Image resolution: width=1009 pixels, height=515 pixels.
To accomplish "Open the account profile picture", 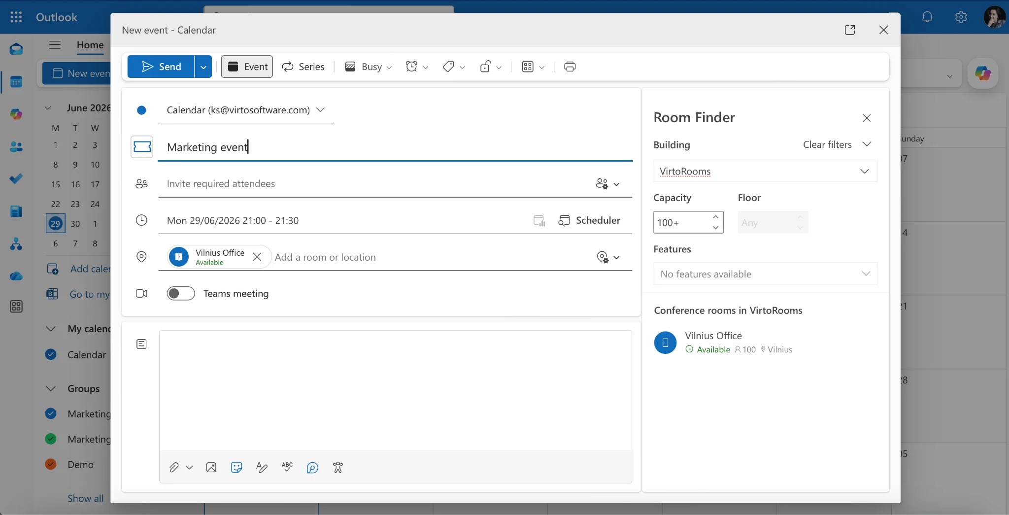I will click(x=995, y=17).
